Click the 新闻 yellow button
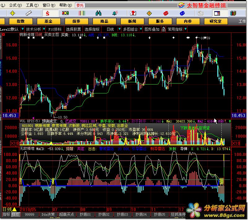The height and width of the screenshot is (220, 248). point(132,21)
